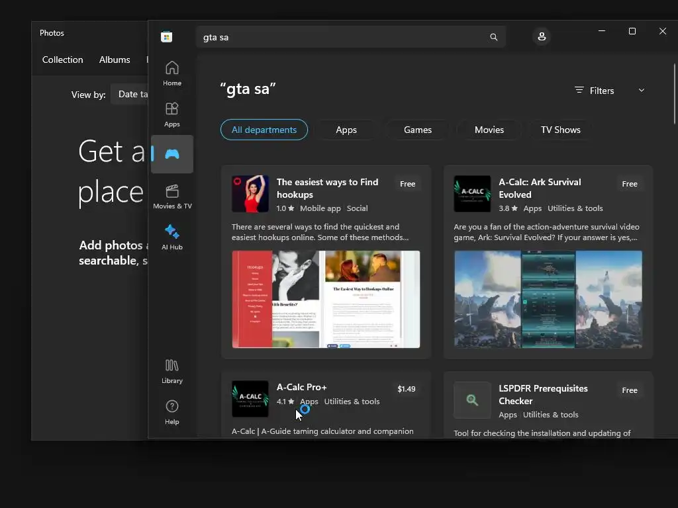
Task: Minimize the Microsoft Store window
Action: 601,31
